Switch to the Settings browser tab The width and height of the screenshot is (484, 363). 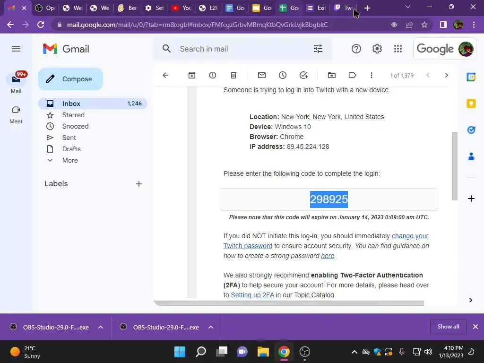[x=155, y=8]
